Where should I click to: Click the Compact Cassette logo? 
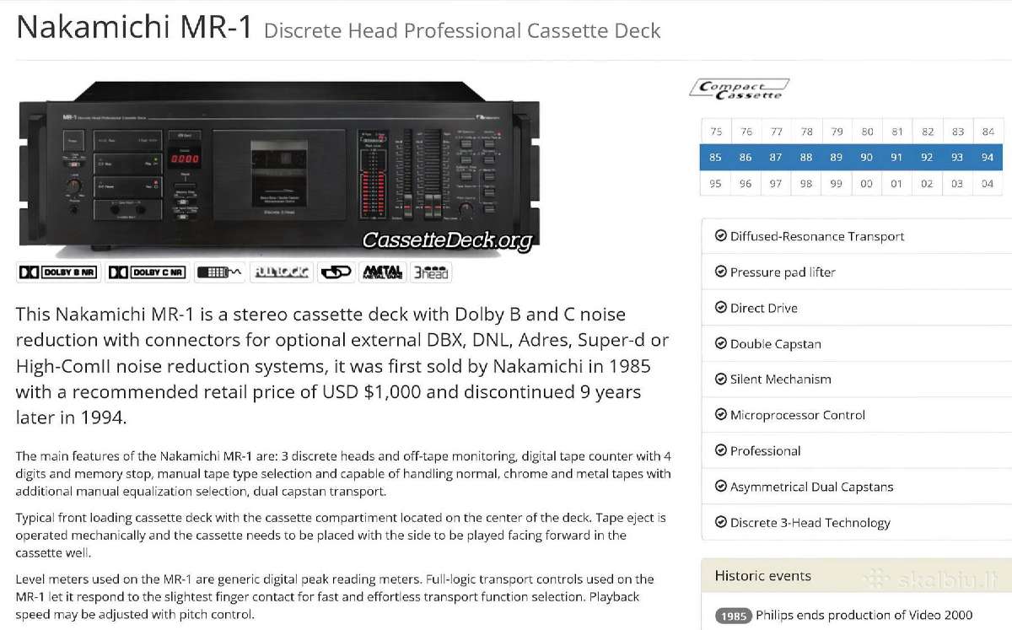[740, 89]
